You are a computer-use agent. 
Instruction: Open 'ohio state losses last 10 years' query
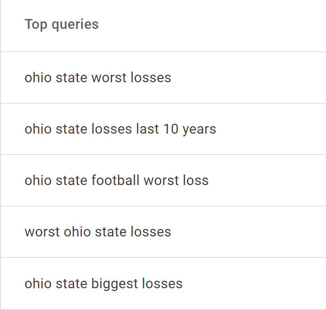click(x=121, y=129)
